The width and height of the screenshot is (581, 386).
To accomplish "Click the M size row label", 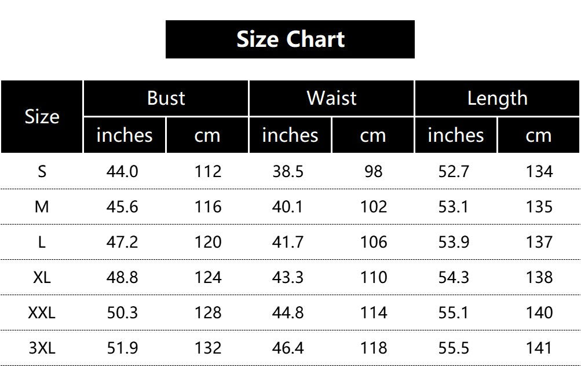I will tap(42, 207).
